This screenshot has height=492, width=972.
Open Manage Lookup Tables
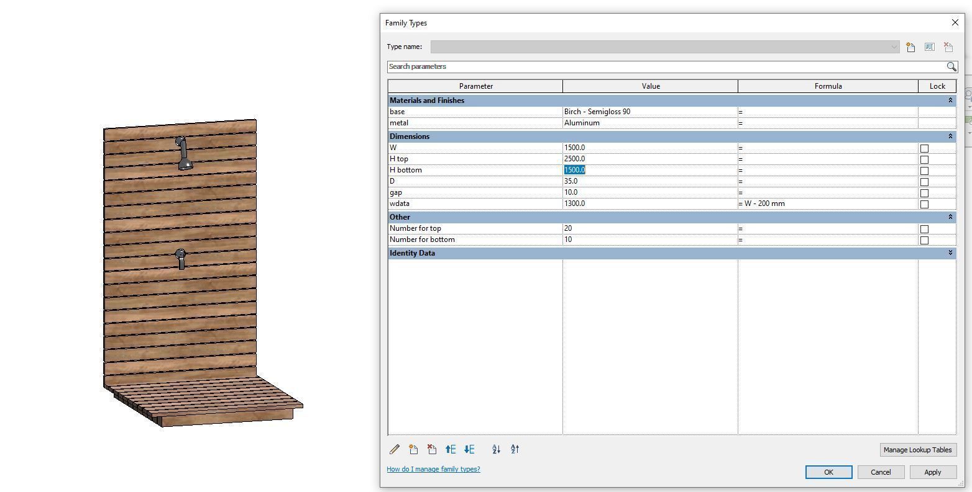[917, 450]
